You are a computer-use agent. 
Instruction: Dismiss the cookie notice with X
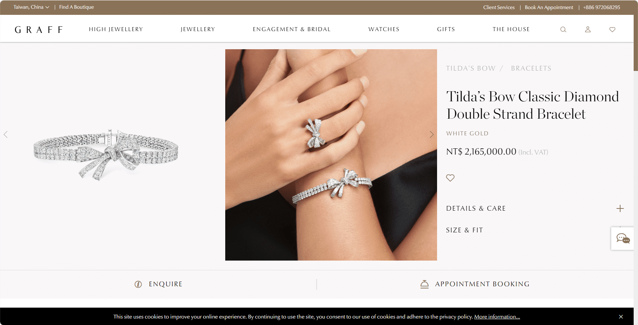[621, 317]
